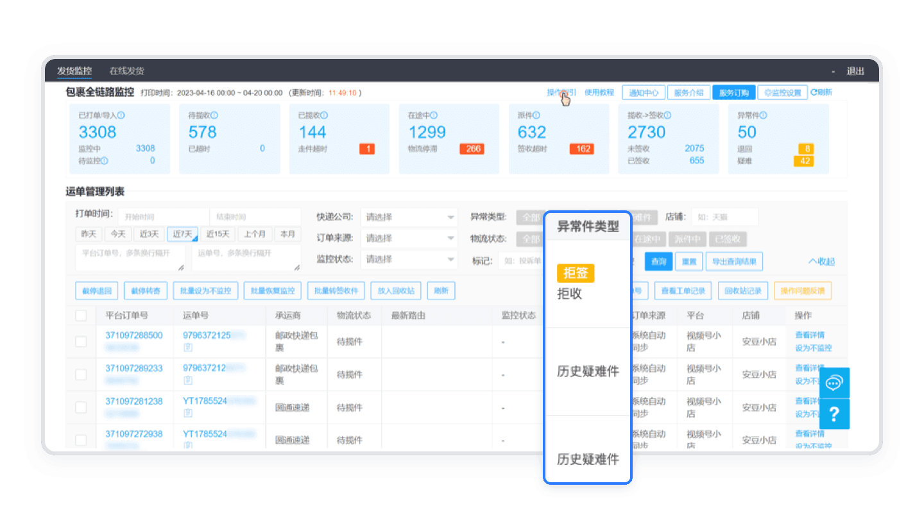Expand the 订单来源 order source dropdown
Image resolution: width=924 pixels, height=513 pixels.
[x=409, y=238]
